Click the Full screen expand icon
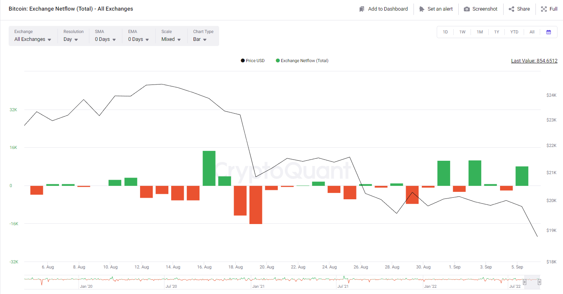Viewport: 563px width, 294px height. [544, 9]
